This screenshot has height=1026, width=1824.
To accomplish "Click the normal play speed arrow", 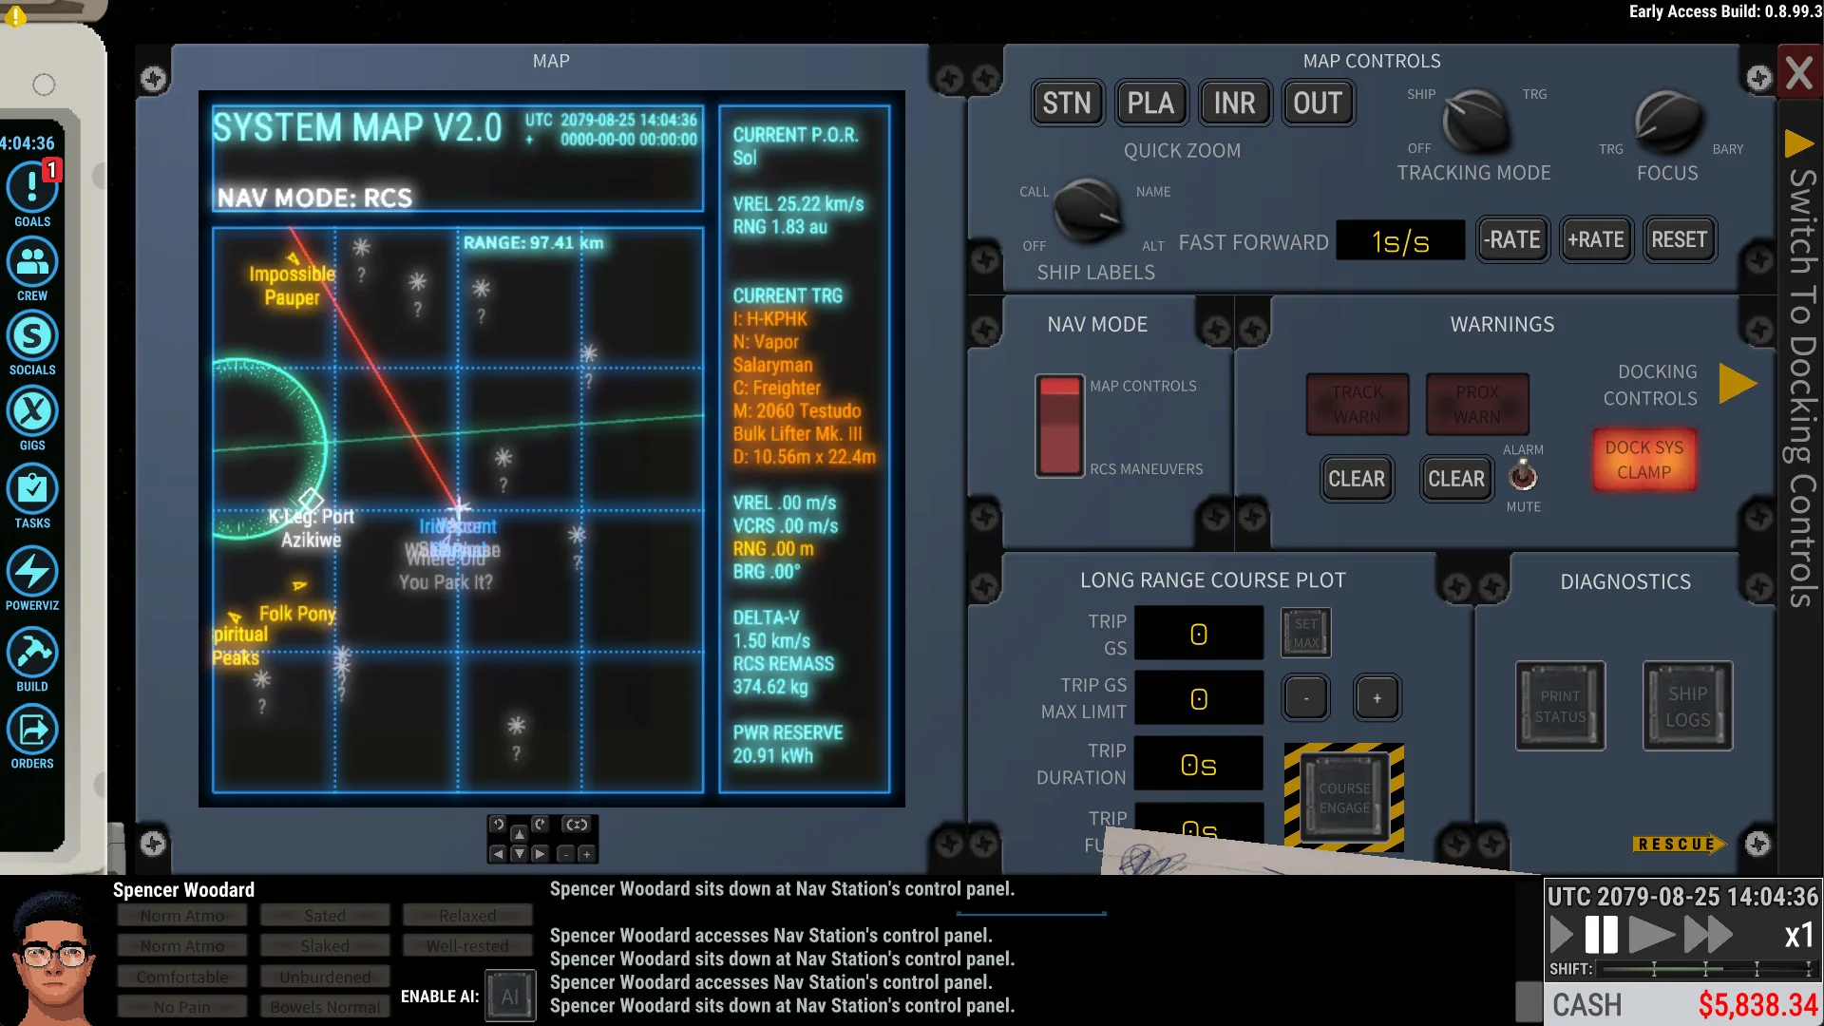I will point(1651,935).
